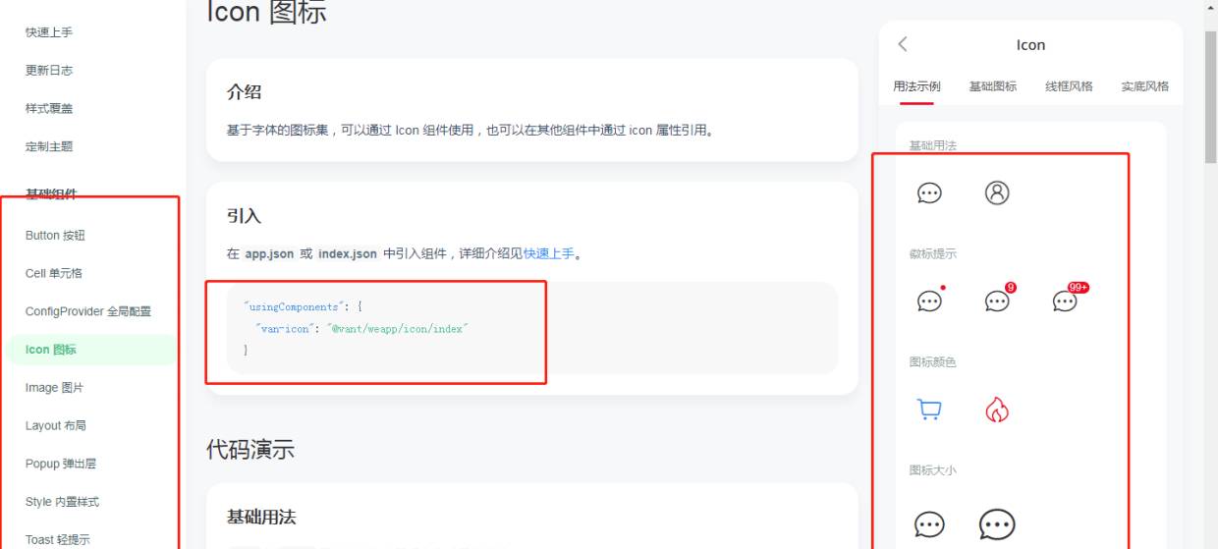Image resolution: width=1218 pixels, height=549 pixels.
Task: Click the user circle icon under 基础用法
Action: [997, 193]
